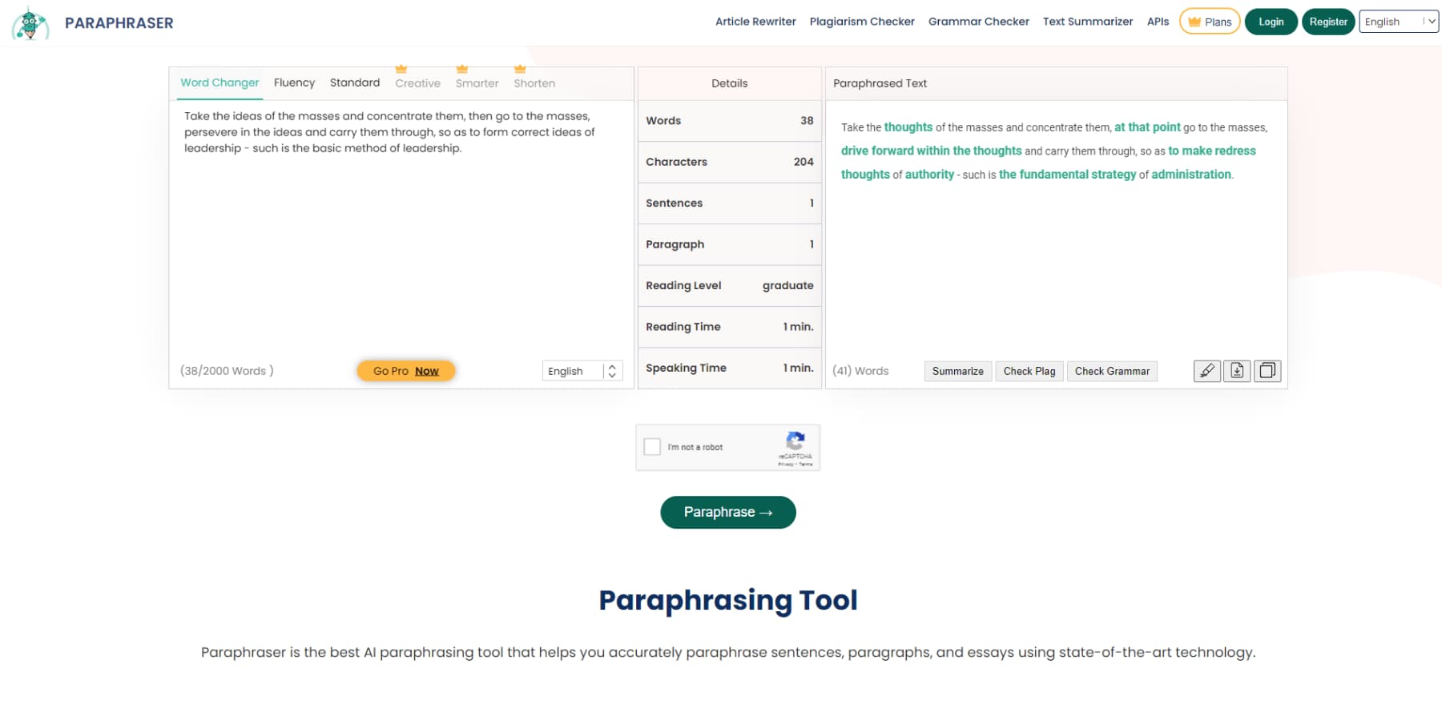Image resolution: width=1442 pixels, height=721 pixels.
Task: Open the Plagiarism Checker menu item
Action: tap(862, 22)
